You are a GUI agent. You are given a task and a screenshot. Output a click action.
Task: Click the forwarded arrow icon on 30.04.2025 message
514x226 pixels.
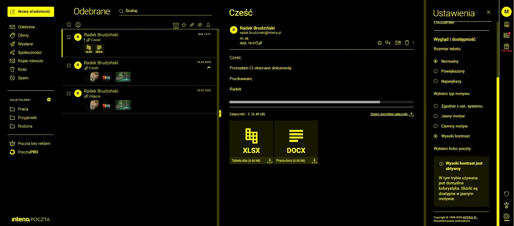coord(209,68)
